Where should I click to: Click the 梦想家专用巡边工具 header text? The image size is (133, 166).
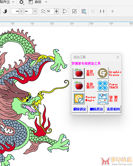[86, 63]
